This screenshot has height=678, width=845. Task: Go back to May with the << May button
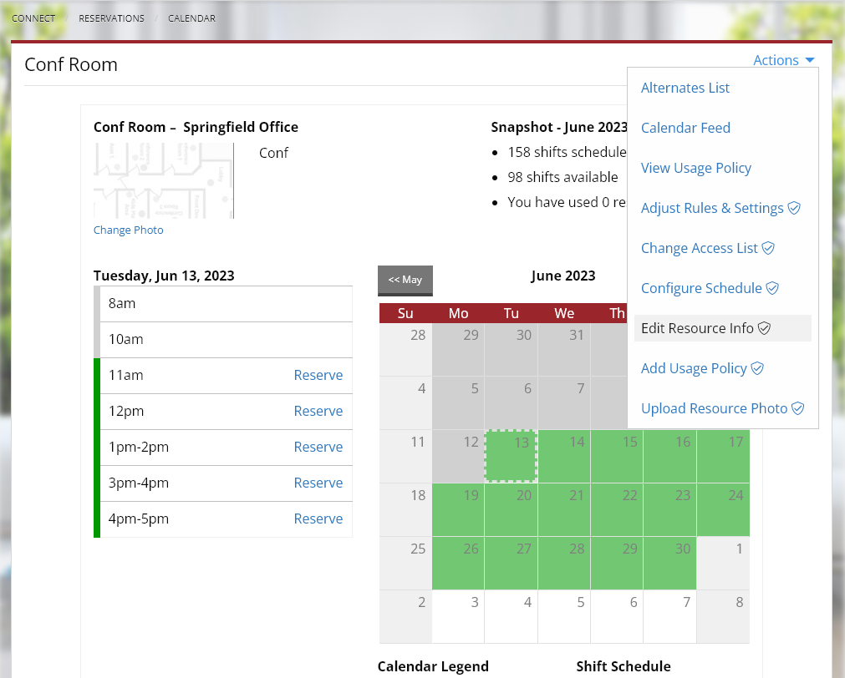tap(405, 281)
